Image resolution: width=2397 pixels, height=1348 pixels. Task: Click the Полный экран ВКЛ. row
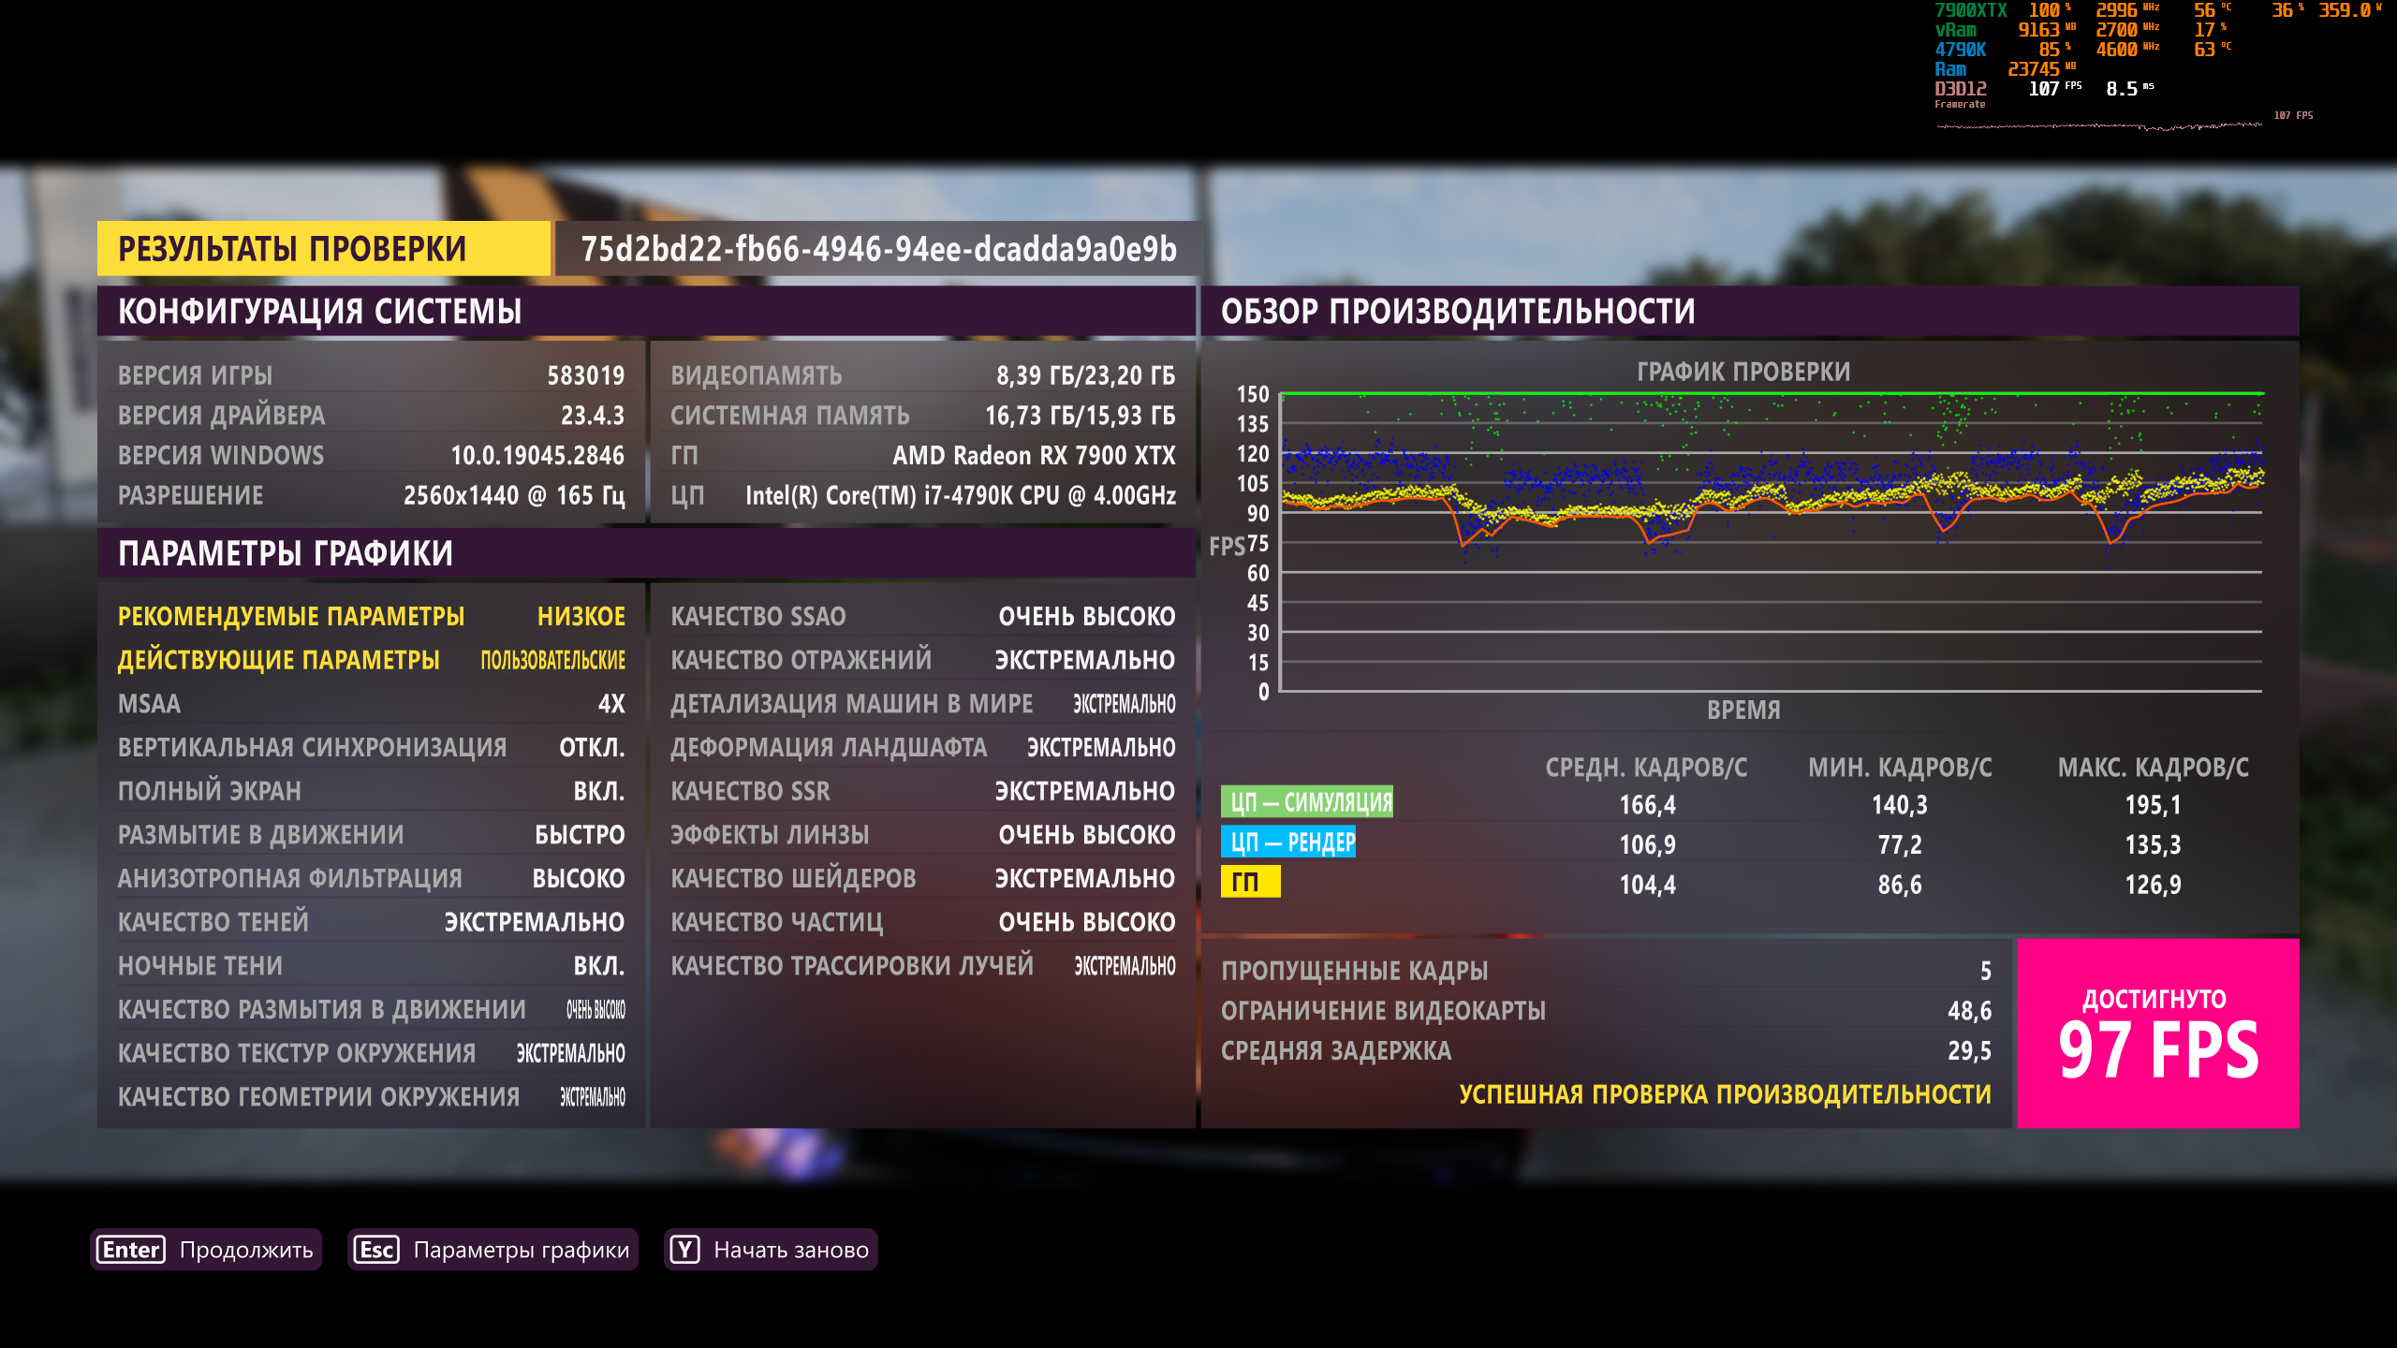371,791
